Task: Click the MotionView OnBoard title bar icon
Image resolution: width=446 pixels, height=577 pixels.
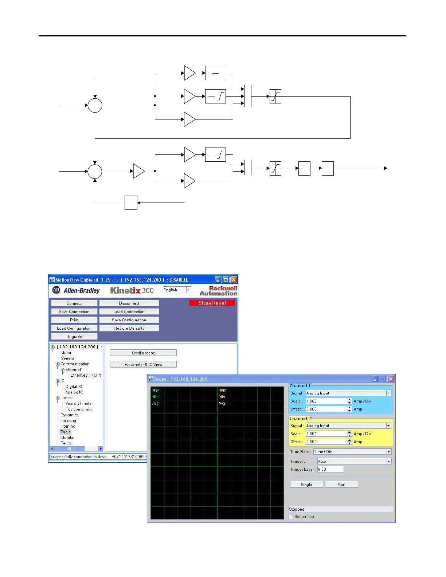Action: tap(52, 280)
